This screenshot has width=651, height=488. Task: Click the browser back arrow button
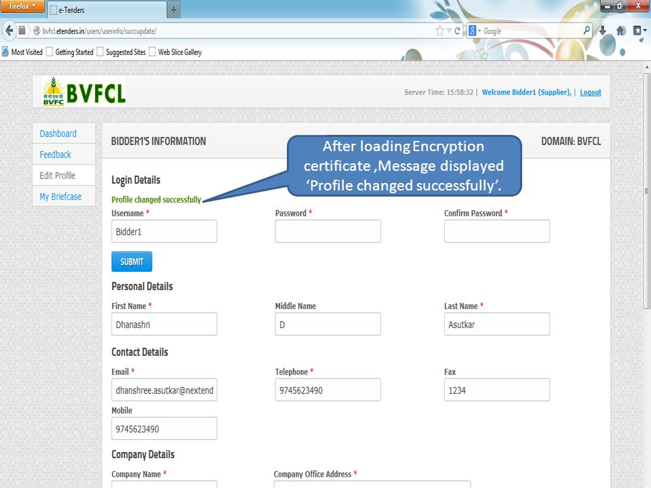(9, 30)
